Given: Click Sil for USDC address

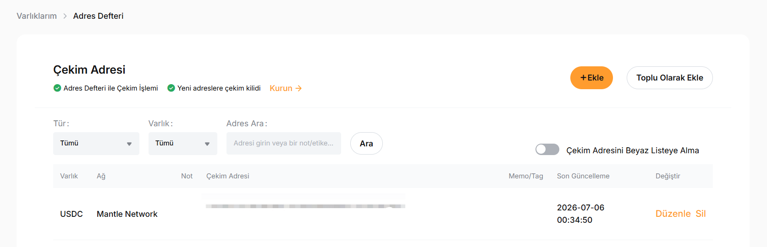Looking at the screenshot, I should [701, 214].
